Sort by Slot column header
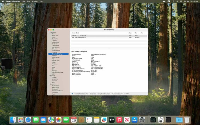The height and width of the screenshot is (125, 200). pos(142,33)
